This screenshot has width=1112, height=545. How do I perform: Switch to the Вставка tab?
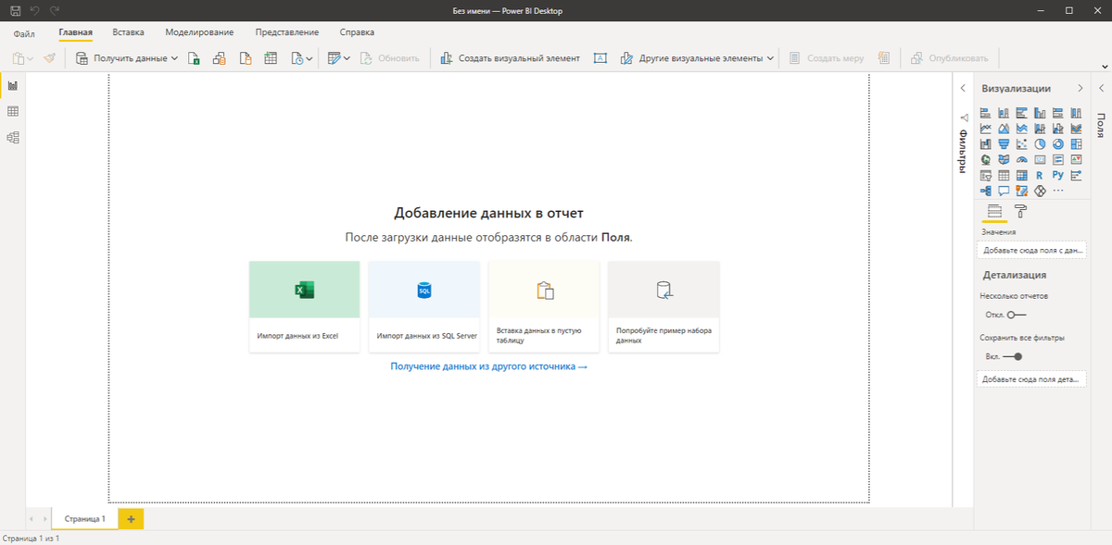pos(128,32)
